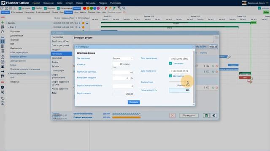This screenshot has width=270, height=151.
Task: Click the orange X clear-color icon
Action: [102, 8]
